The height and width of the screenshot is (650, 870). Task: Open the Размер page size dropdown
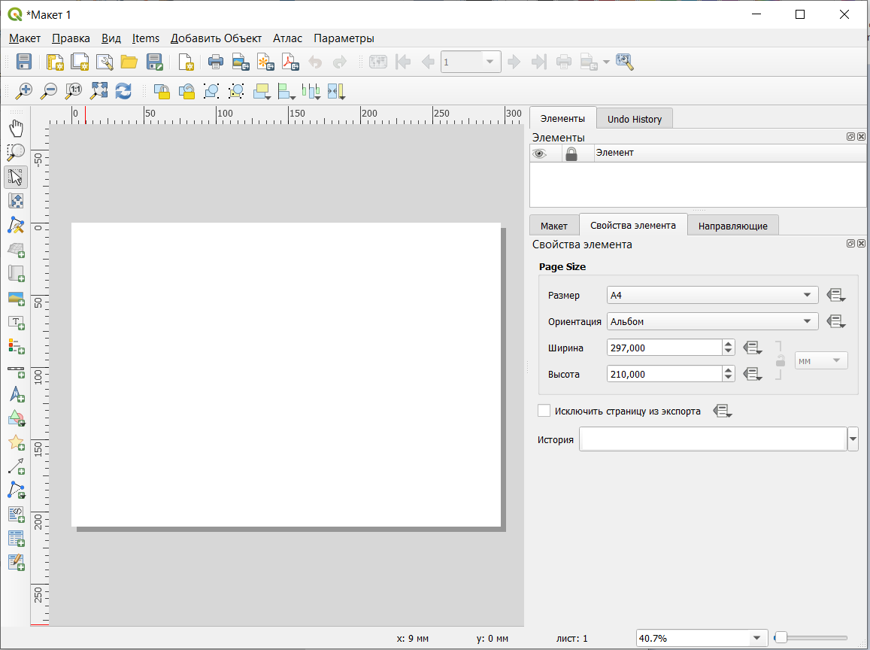(x=712, y=296)
